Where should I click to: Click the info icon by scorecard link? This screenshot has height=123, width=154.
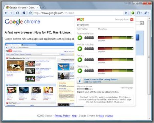click(80, 80)
